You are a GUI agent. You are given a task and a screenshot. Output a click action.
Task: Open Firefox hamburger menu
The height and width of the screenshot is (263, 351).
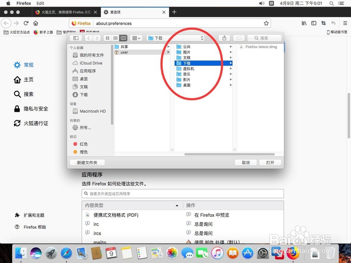(x=345, y=23)
